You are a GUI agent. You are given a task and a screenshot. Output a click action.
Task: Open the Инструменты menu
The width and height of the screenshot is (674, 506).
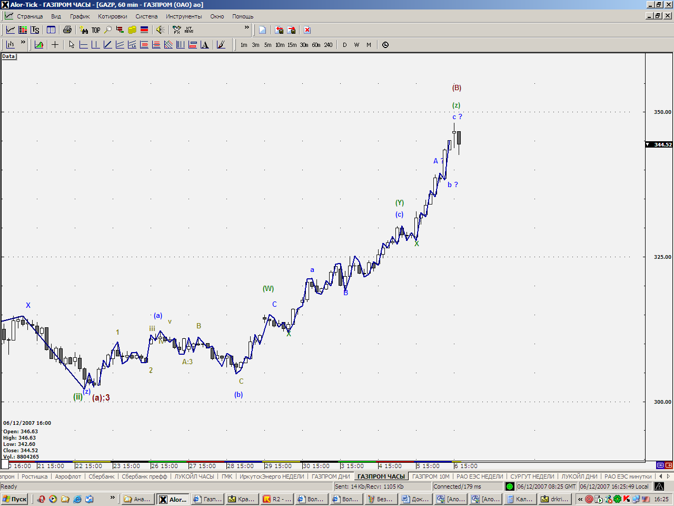click(184, 16)
